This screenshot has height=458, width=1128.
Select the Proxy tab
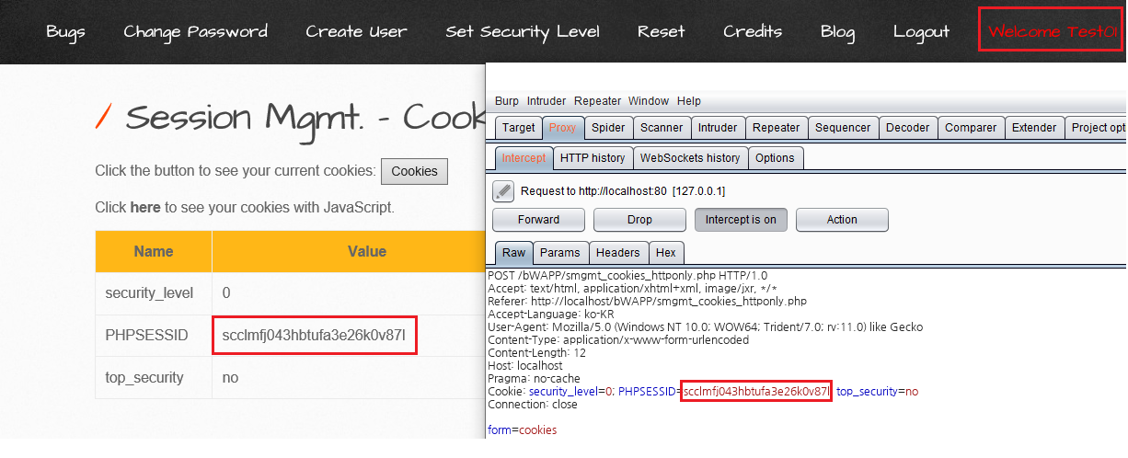click(562, 128)
